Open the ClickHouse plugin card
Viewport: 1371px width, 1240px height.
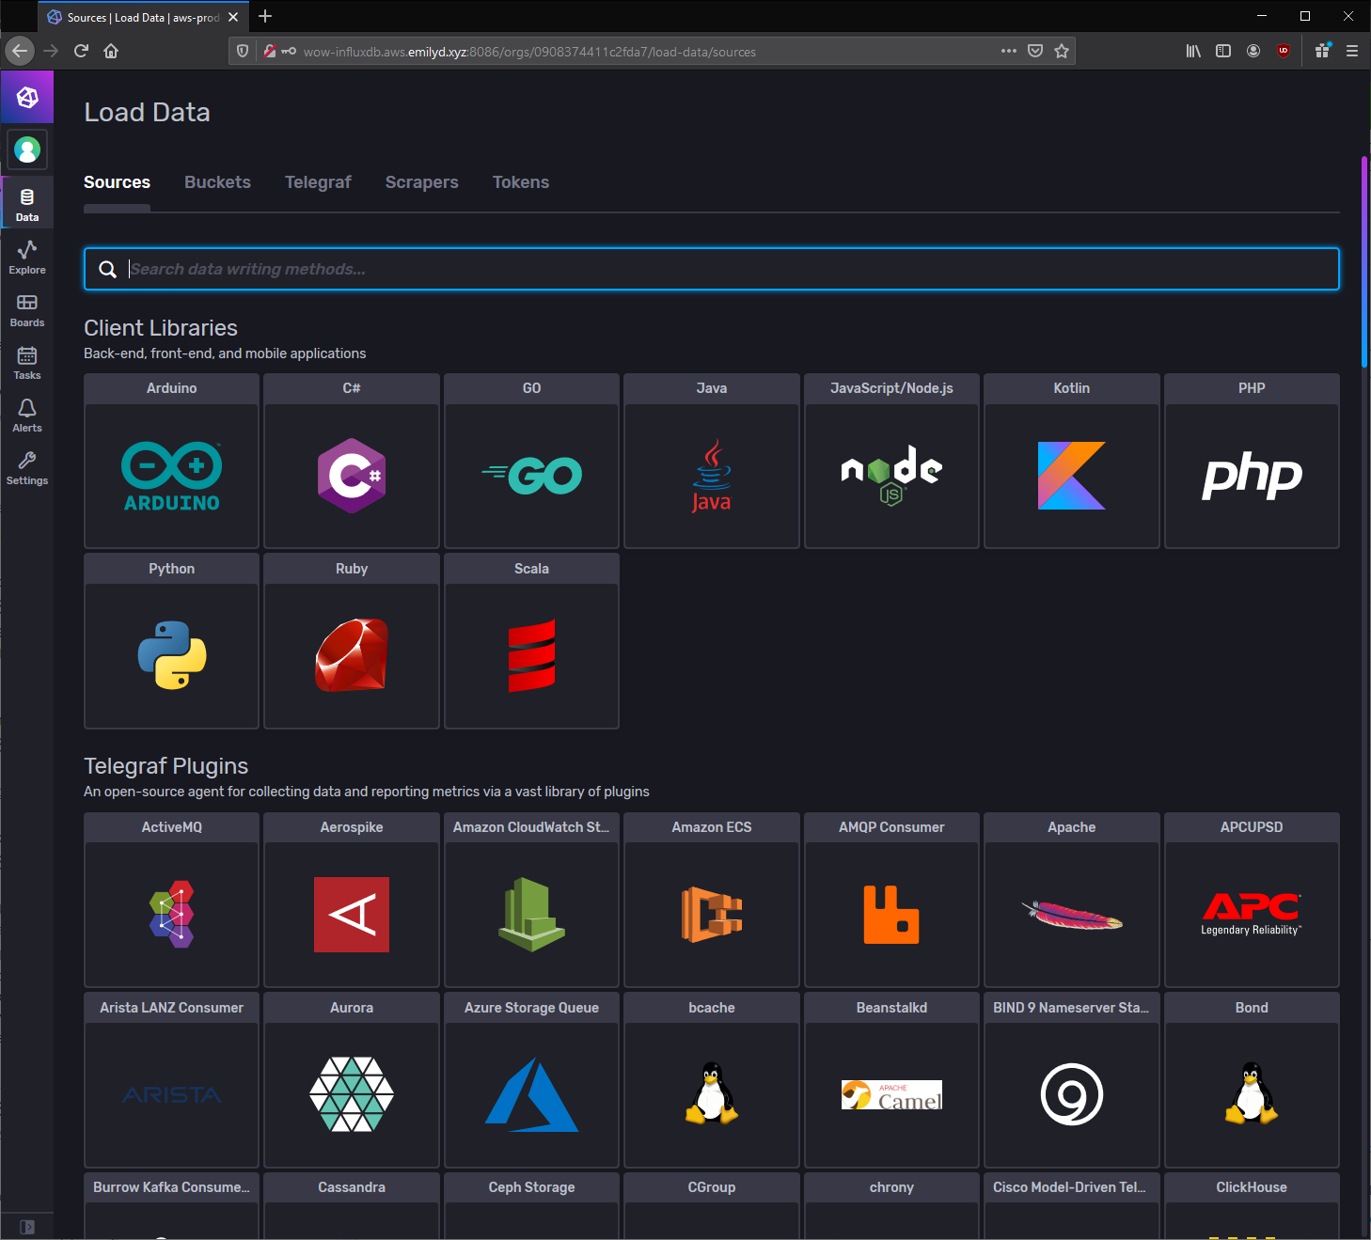(x=1252, y=1205)
